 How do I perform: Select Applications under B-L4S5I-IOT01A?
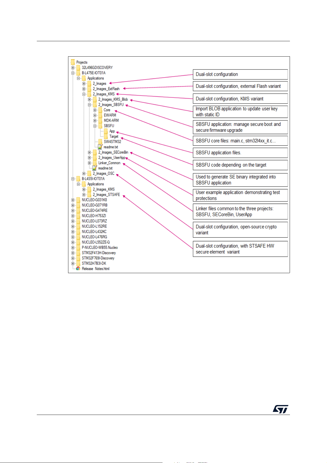click(x=96, y=184)
